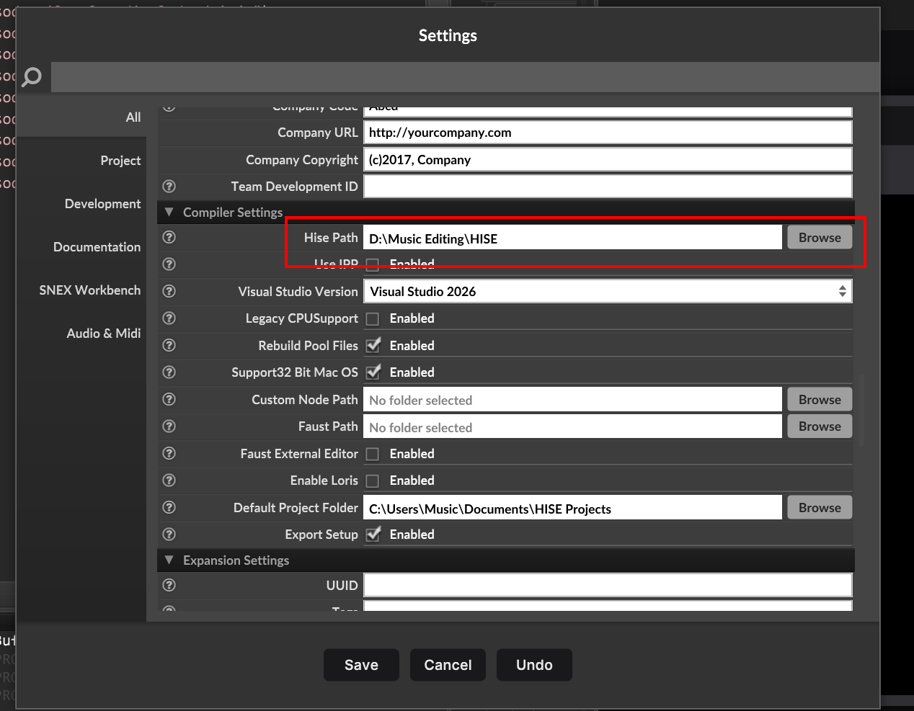Click help icon next to Team Development ID

[169, 187]
